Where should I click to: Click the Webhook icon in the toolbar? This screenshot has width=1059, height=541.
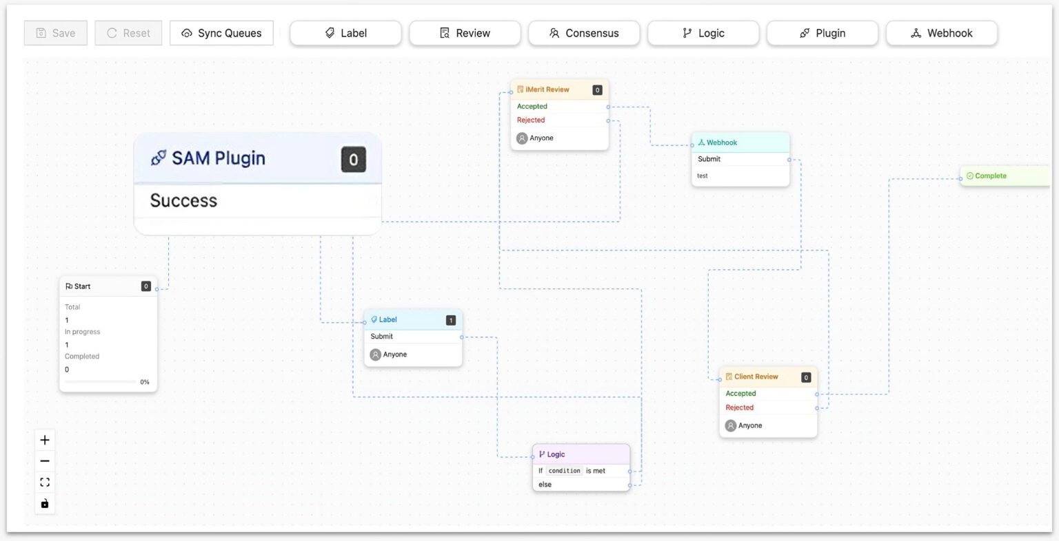click(916, 32)
